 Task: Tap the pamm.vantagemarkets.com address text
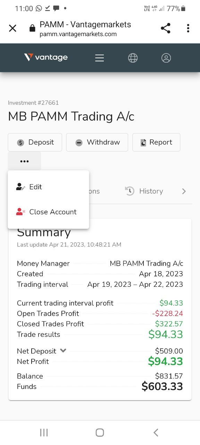point(78,34)
